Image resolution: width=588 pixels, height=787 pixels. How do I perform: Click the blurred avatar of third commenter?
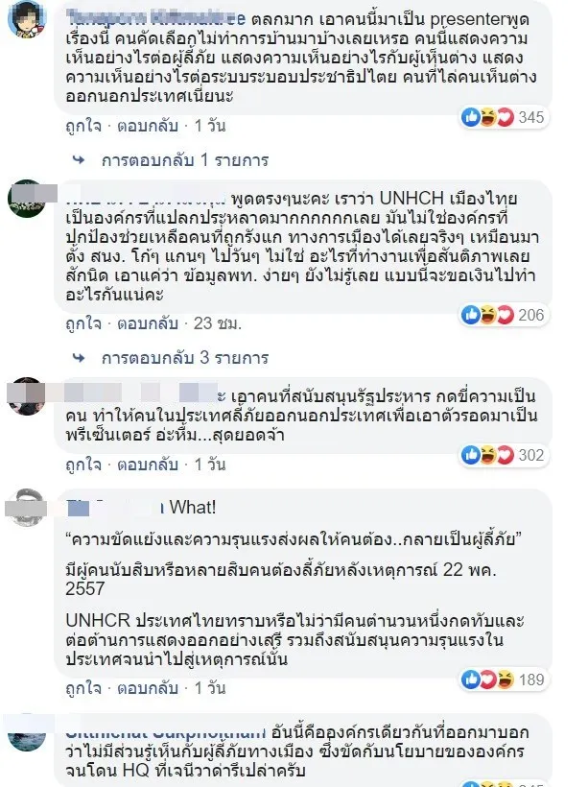point(25,396)
